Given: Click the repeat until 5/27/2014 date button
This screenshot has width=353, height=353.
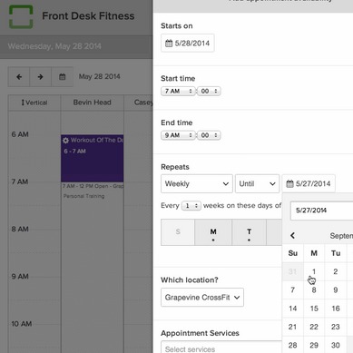Looking at the screenshot, I should (x=309, y=183).
